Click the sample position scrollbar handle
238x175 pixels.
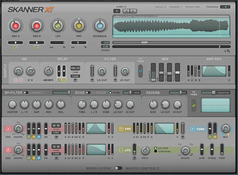point(144,42)
